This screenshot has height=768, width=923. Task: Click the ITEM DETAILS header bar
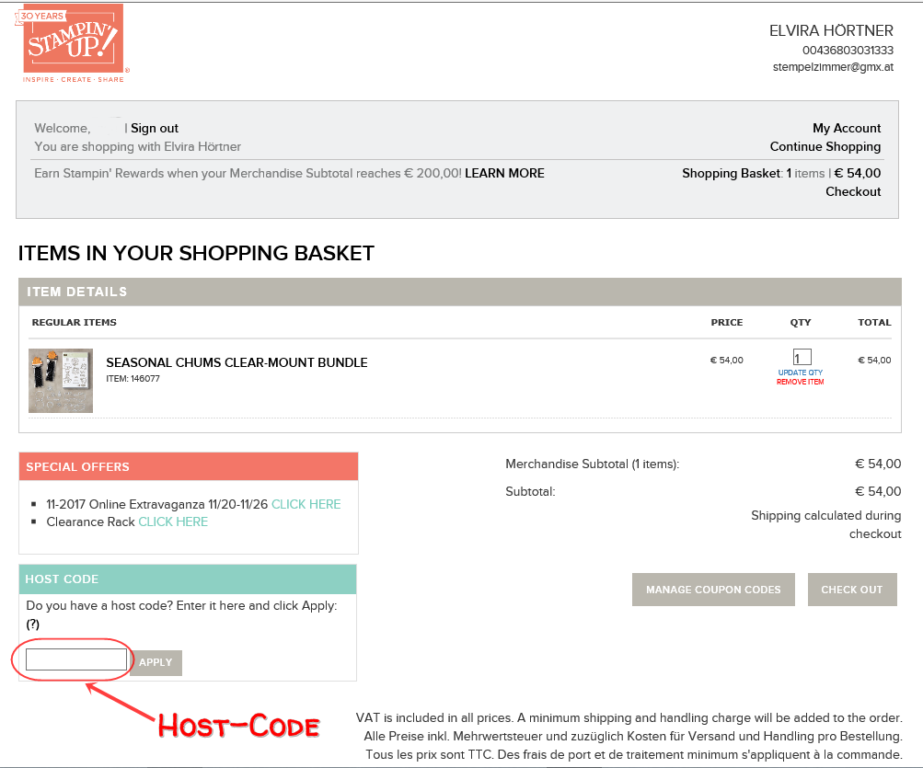pos(460,292)
